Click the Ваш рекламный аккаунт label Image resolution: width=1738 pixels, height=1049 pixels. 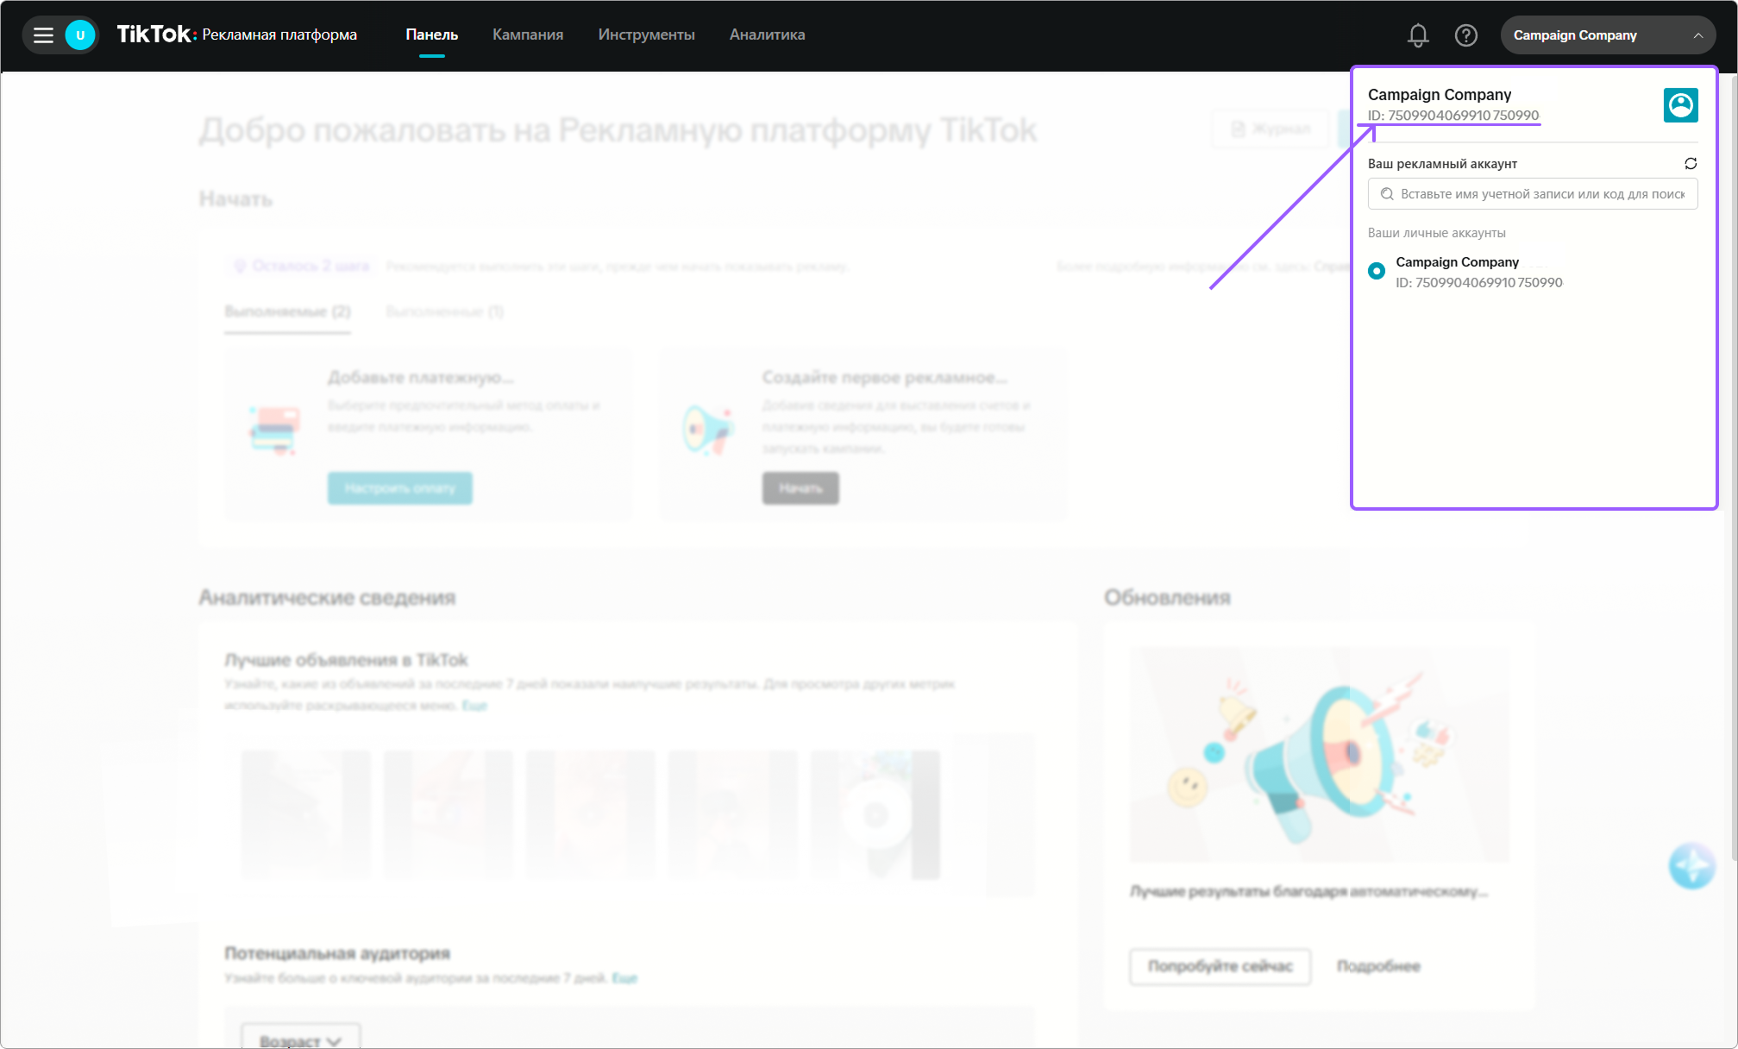[1442, 163]
